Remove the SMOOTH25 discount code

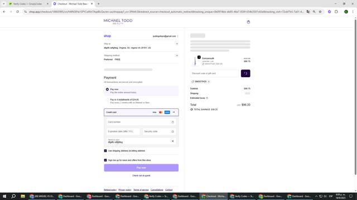(209, 82)
